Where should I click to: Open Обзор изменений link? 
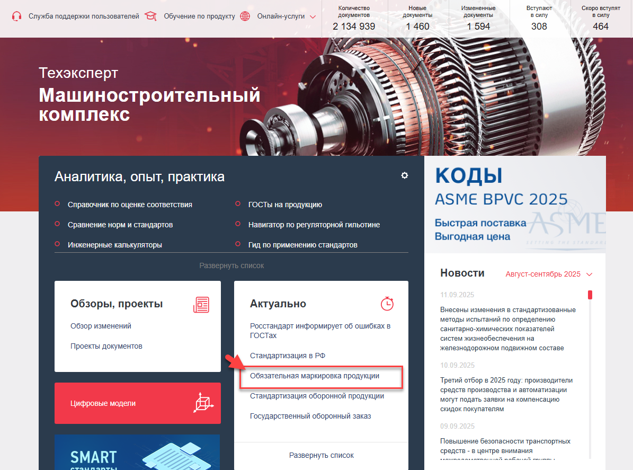(x=101, y=326)
